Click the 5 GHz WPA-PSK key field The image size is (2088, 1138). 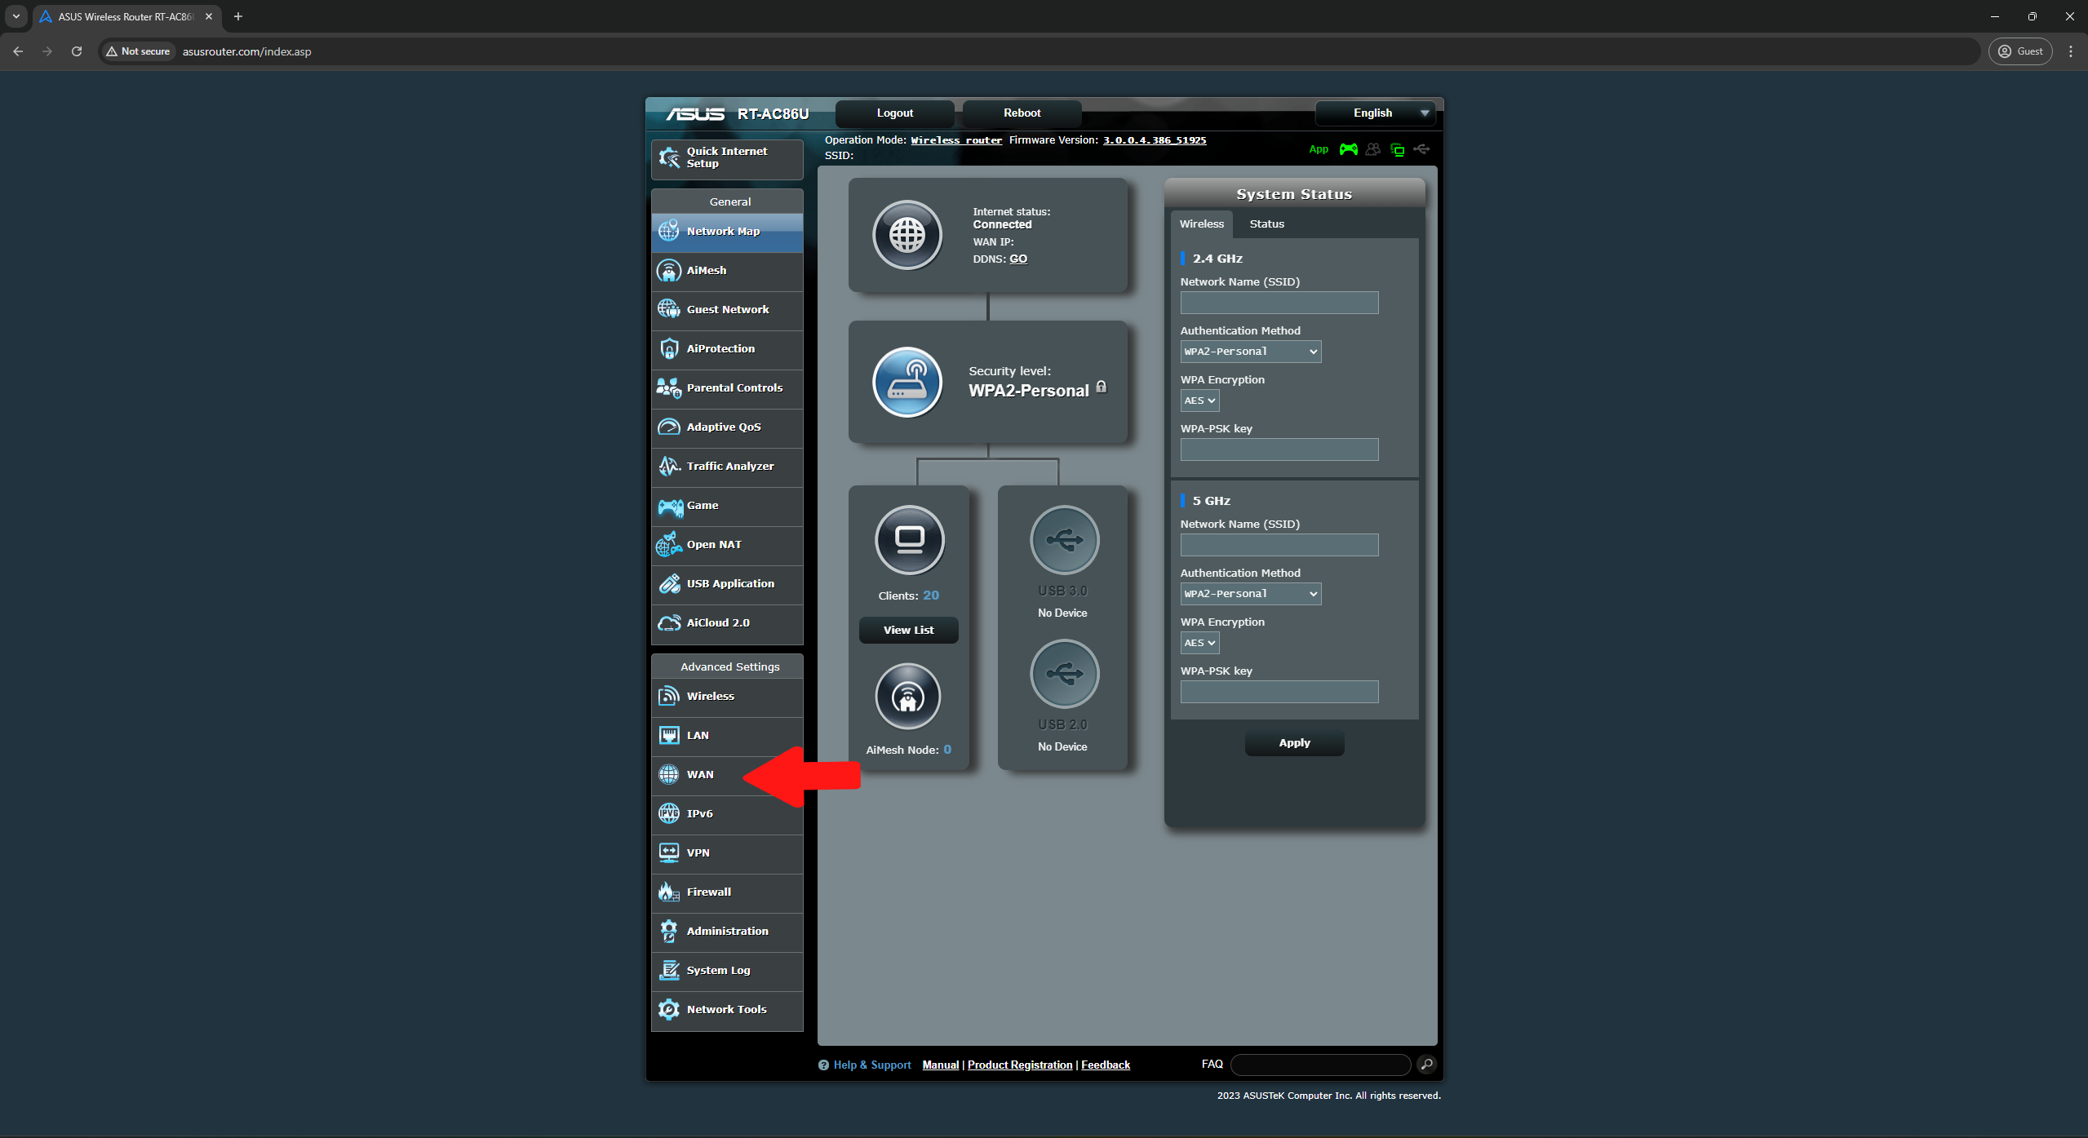coord(1279,692)
